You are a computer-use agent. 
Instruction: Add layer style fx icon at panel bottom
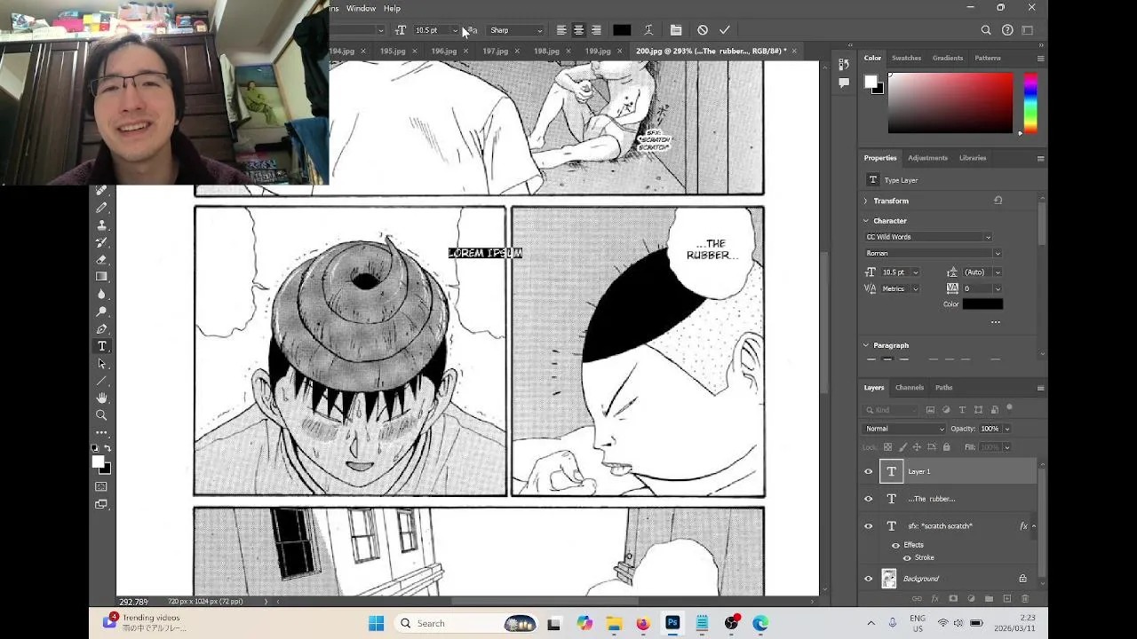pos(934,599)
